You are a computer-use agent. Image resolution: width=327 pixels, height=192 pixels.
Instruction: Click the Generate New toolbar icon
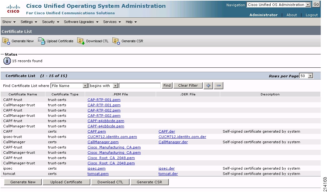pyautogui.click(x=6, y=41)
